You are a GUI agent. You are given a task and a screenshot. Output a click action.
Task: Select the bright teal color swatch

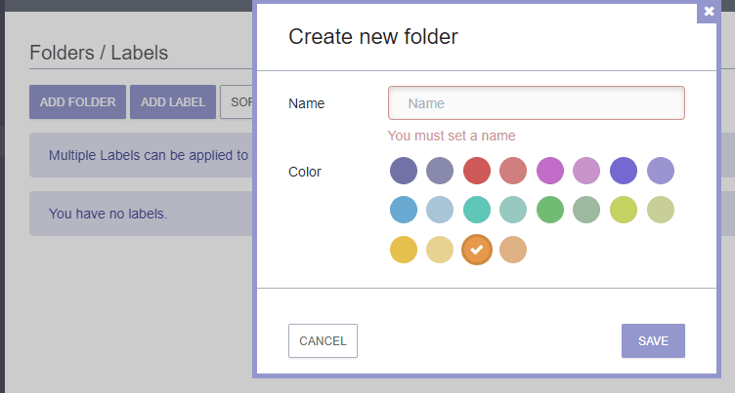tap(476, 211)
